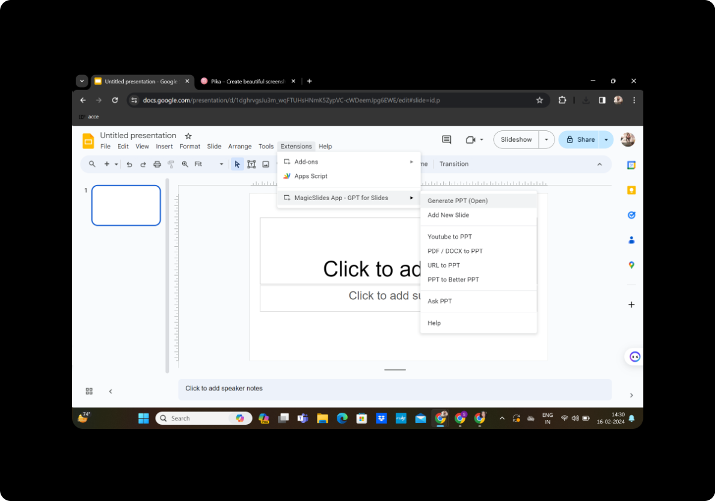Open File Explorer from taskbar
715x501 pixels.
[322, 418]
